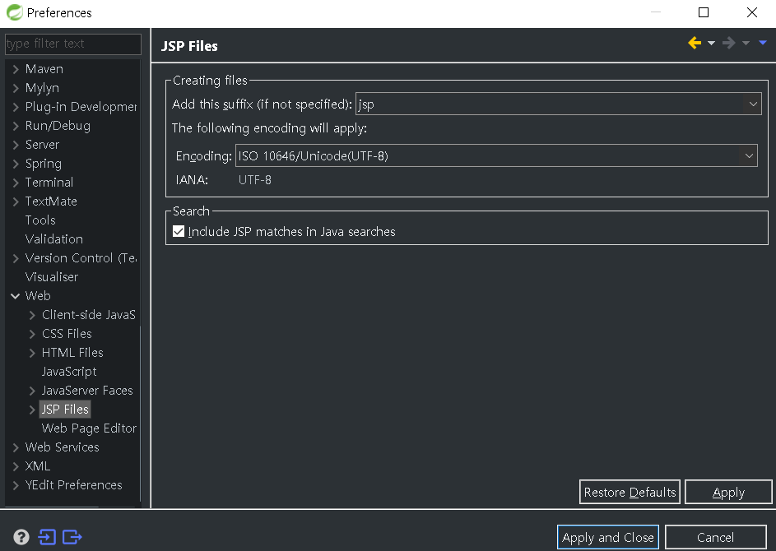776x551 pixels.
Task: Click the export preferences icon
Action: tap(72, 537)
